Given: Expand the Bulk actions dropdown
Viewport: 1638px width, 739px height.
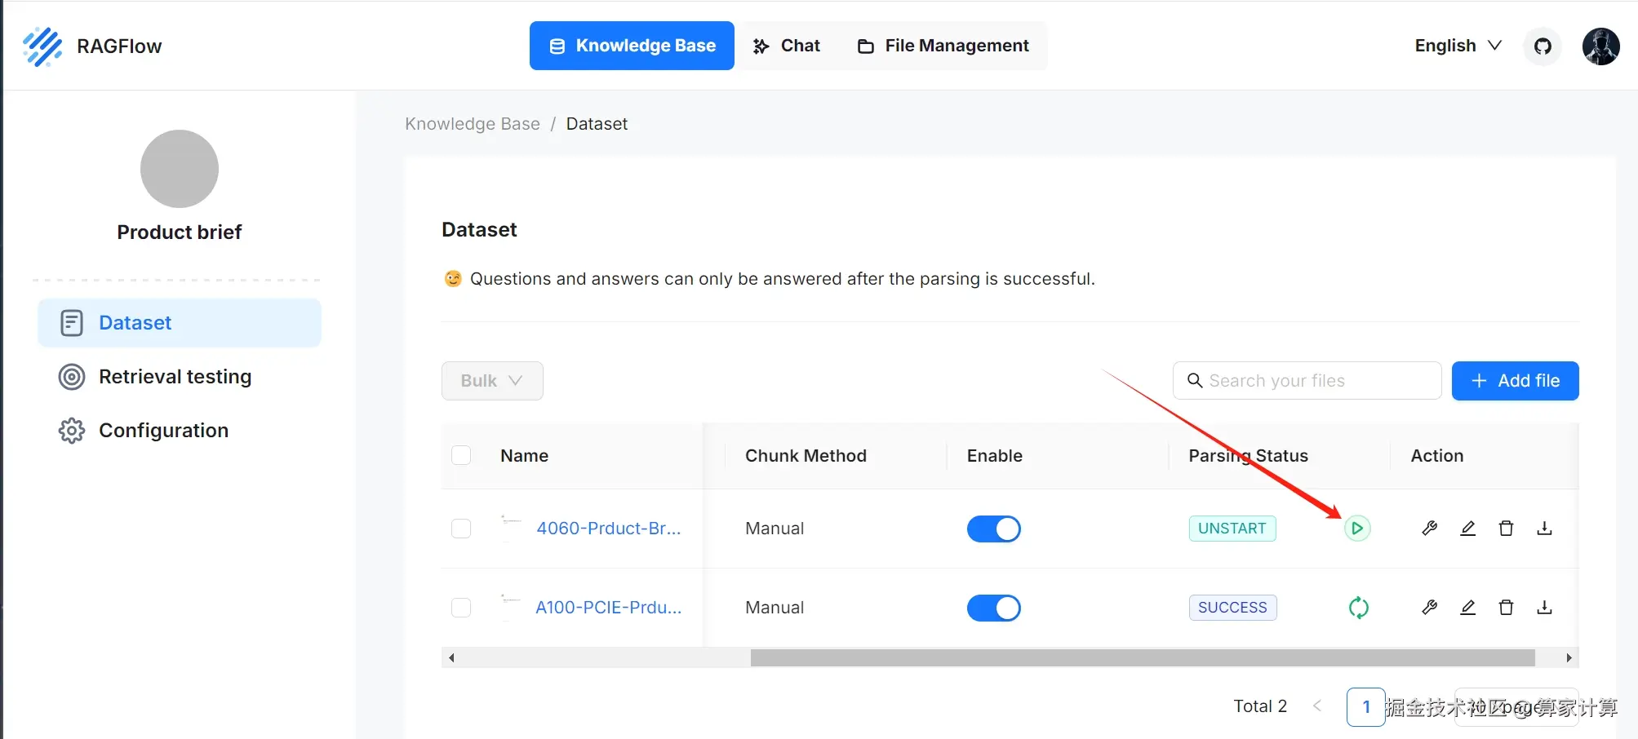Looking at the screenshot, I should click(492, 381).
